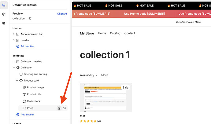Open the Availability filter dropdown
Screen dimensions: 211x124
89,75
